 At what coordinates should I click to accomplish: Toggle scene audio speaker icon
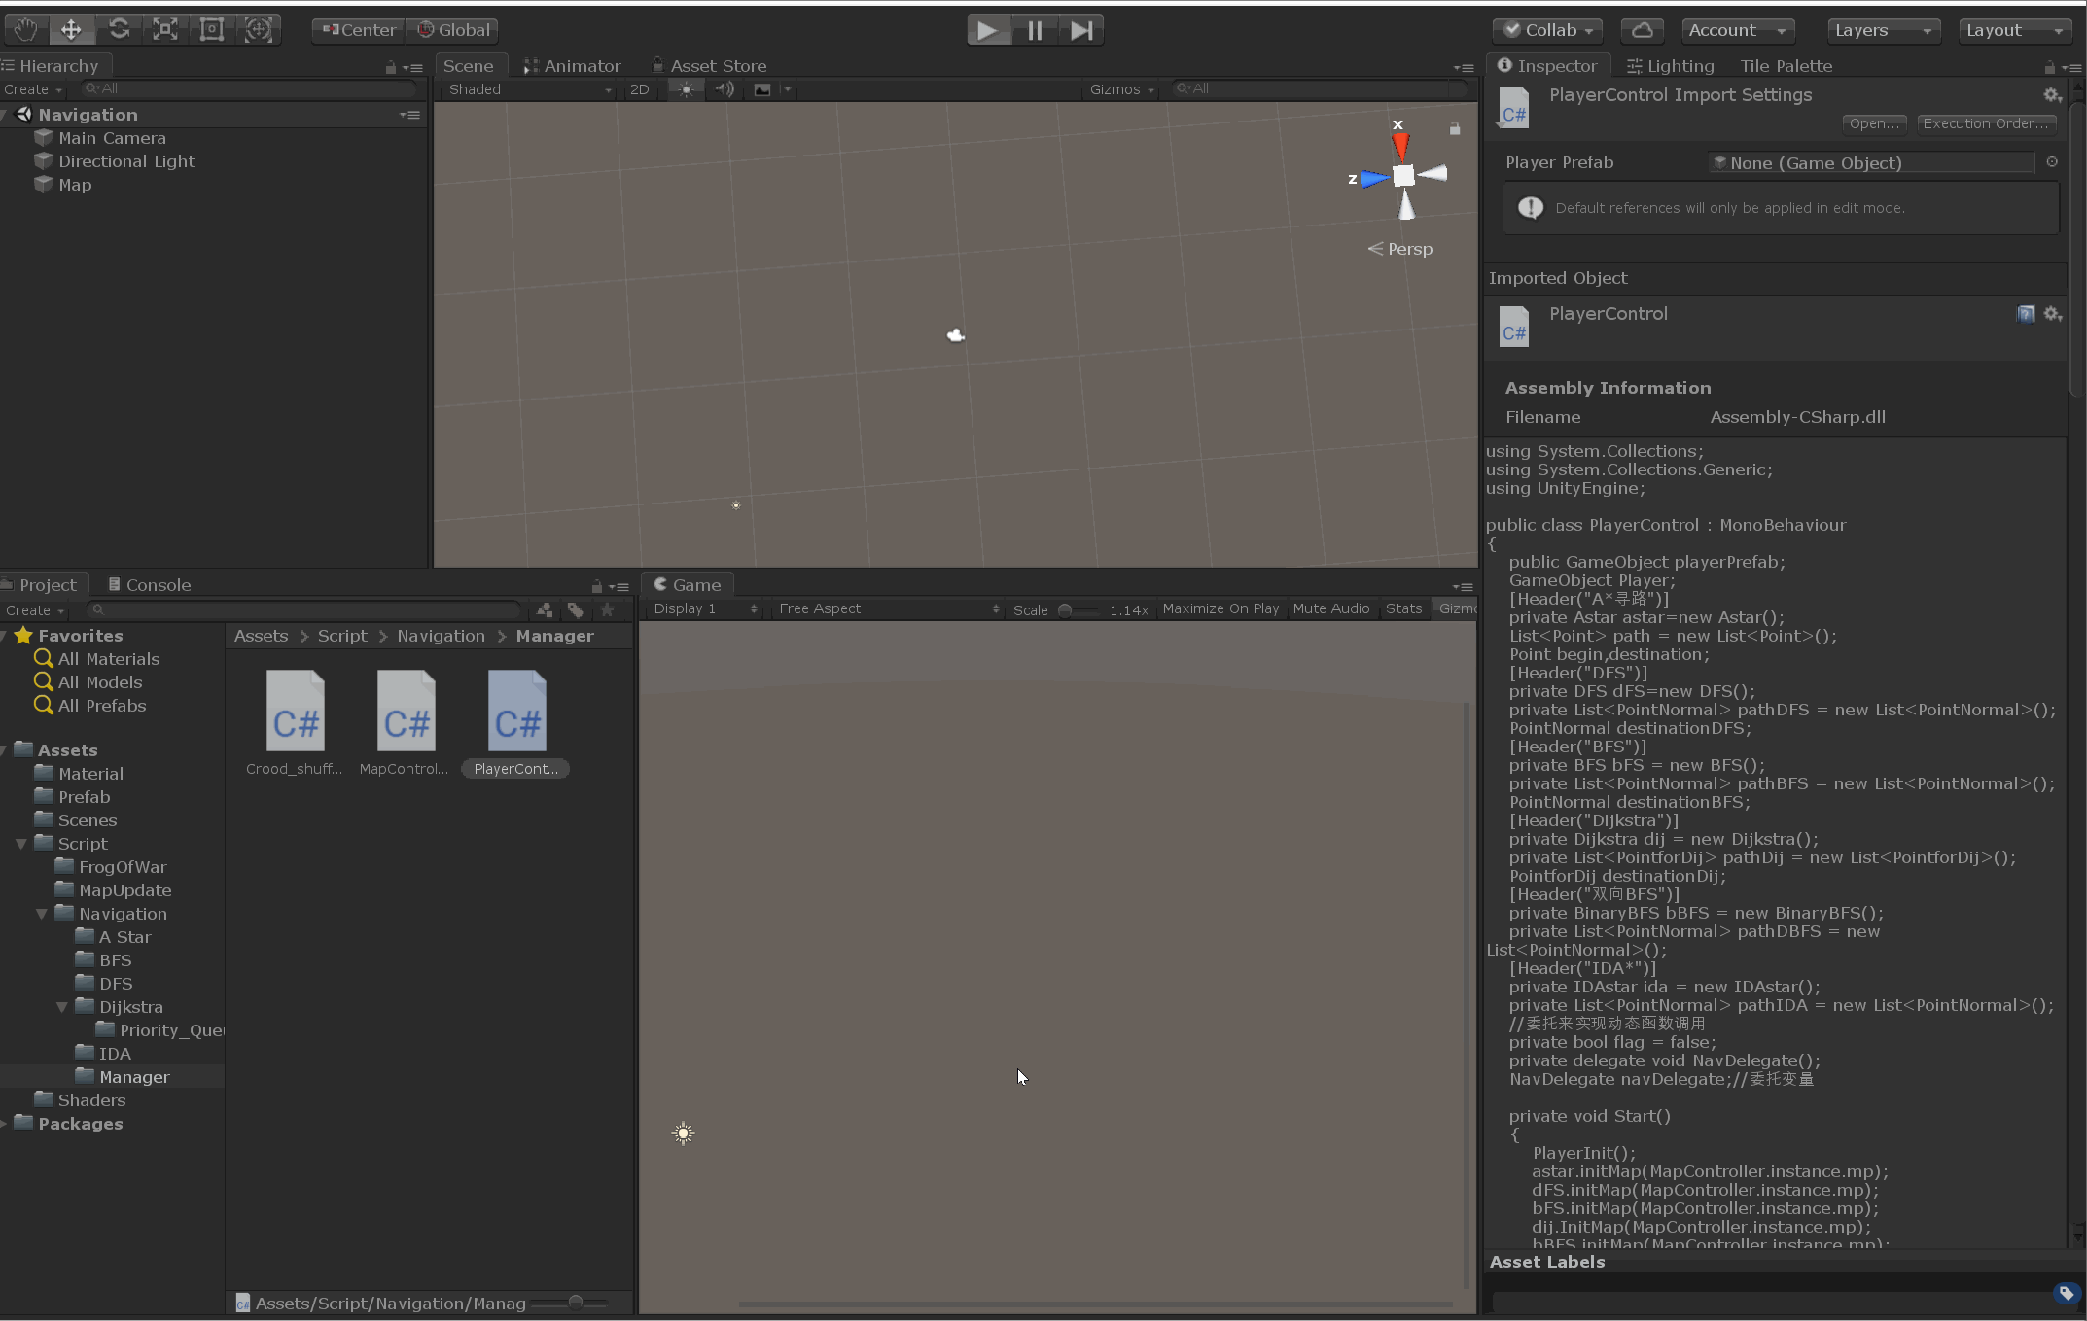click(x=725, y=89)
